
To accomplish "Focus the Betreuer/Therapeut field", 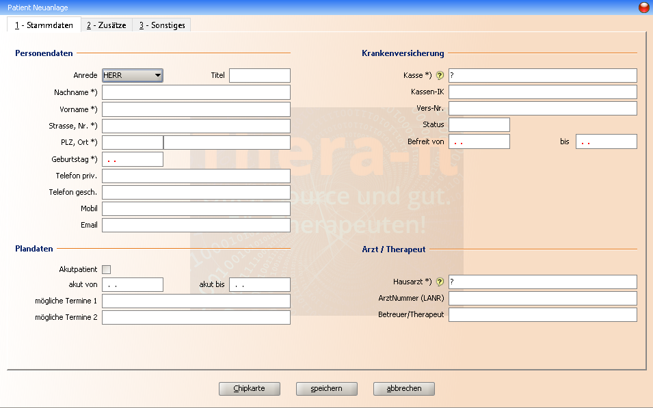I will coord(542,315).
